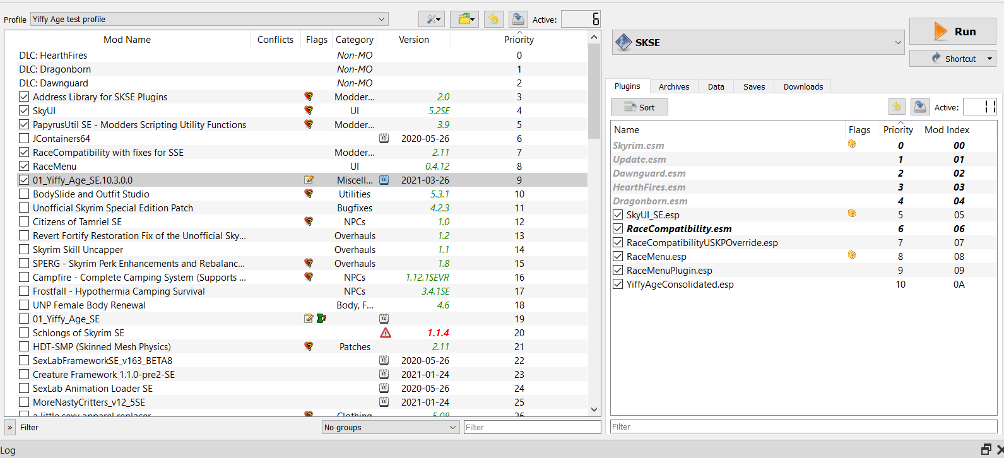This screenshot has width=1004, height=458.
Task: Select the DLC: Dragonborn row
Action: 296,69
